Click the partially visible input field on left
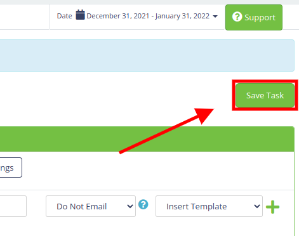Screen dimensions: 299x236 [x=13, y=206]
